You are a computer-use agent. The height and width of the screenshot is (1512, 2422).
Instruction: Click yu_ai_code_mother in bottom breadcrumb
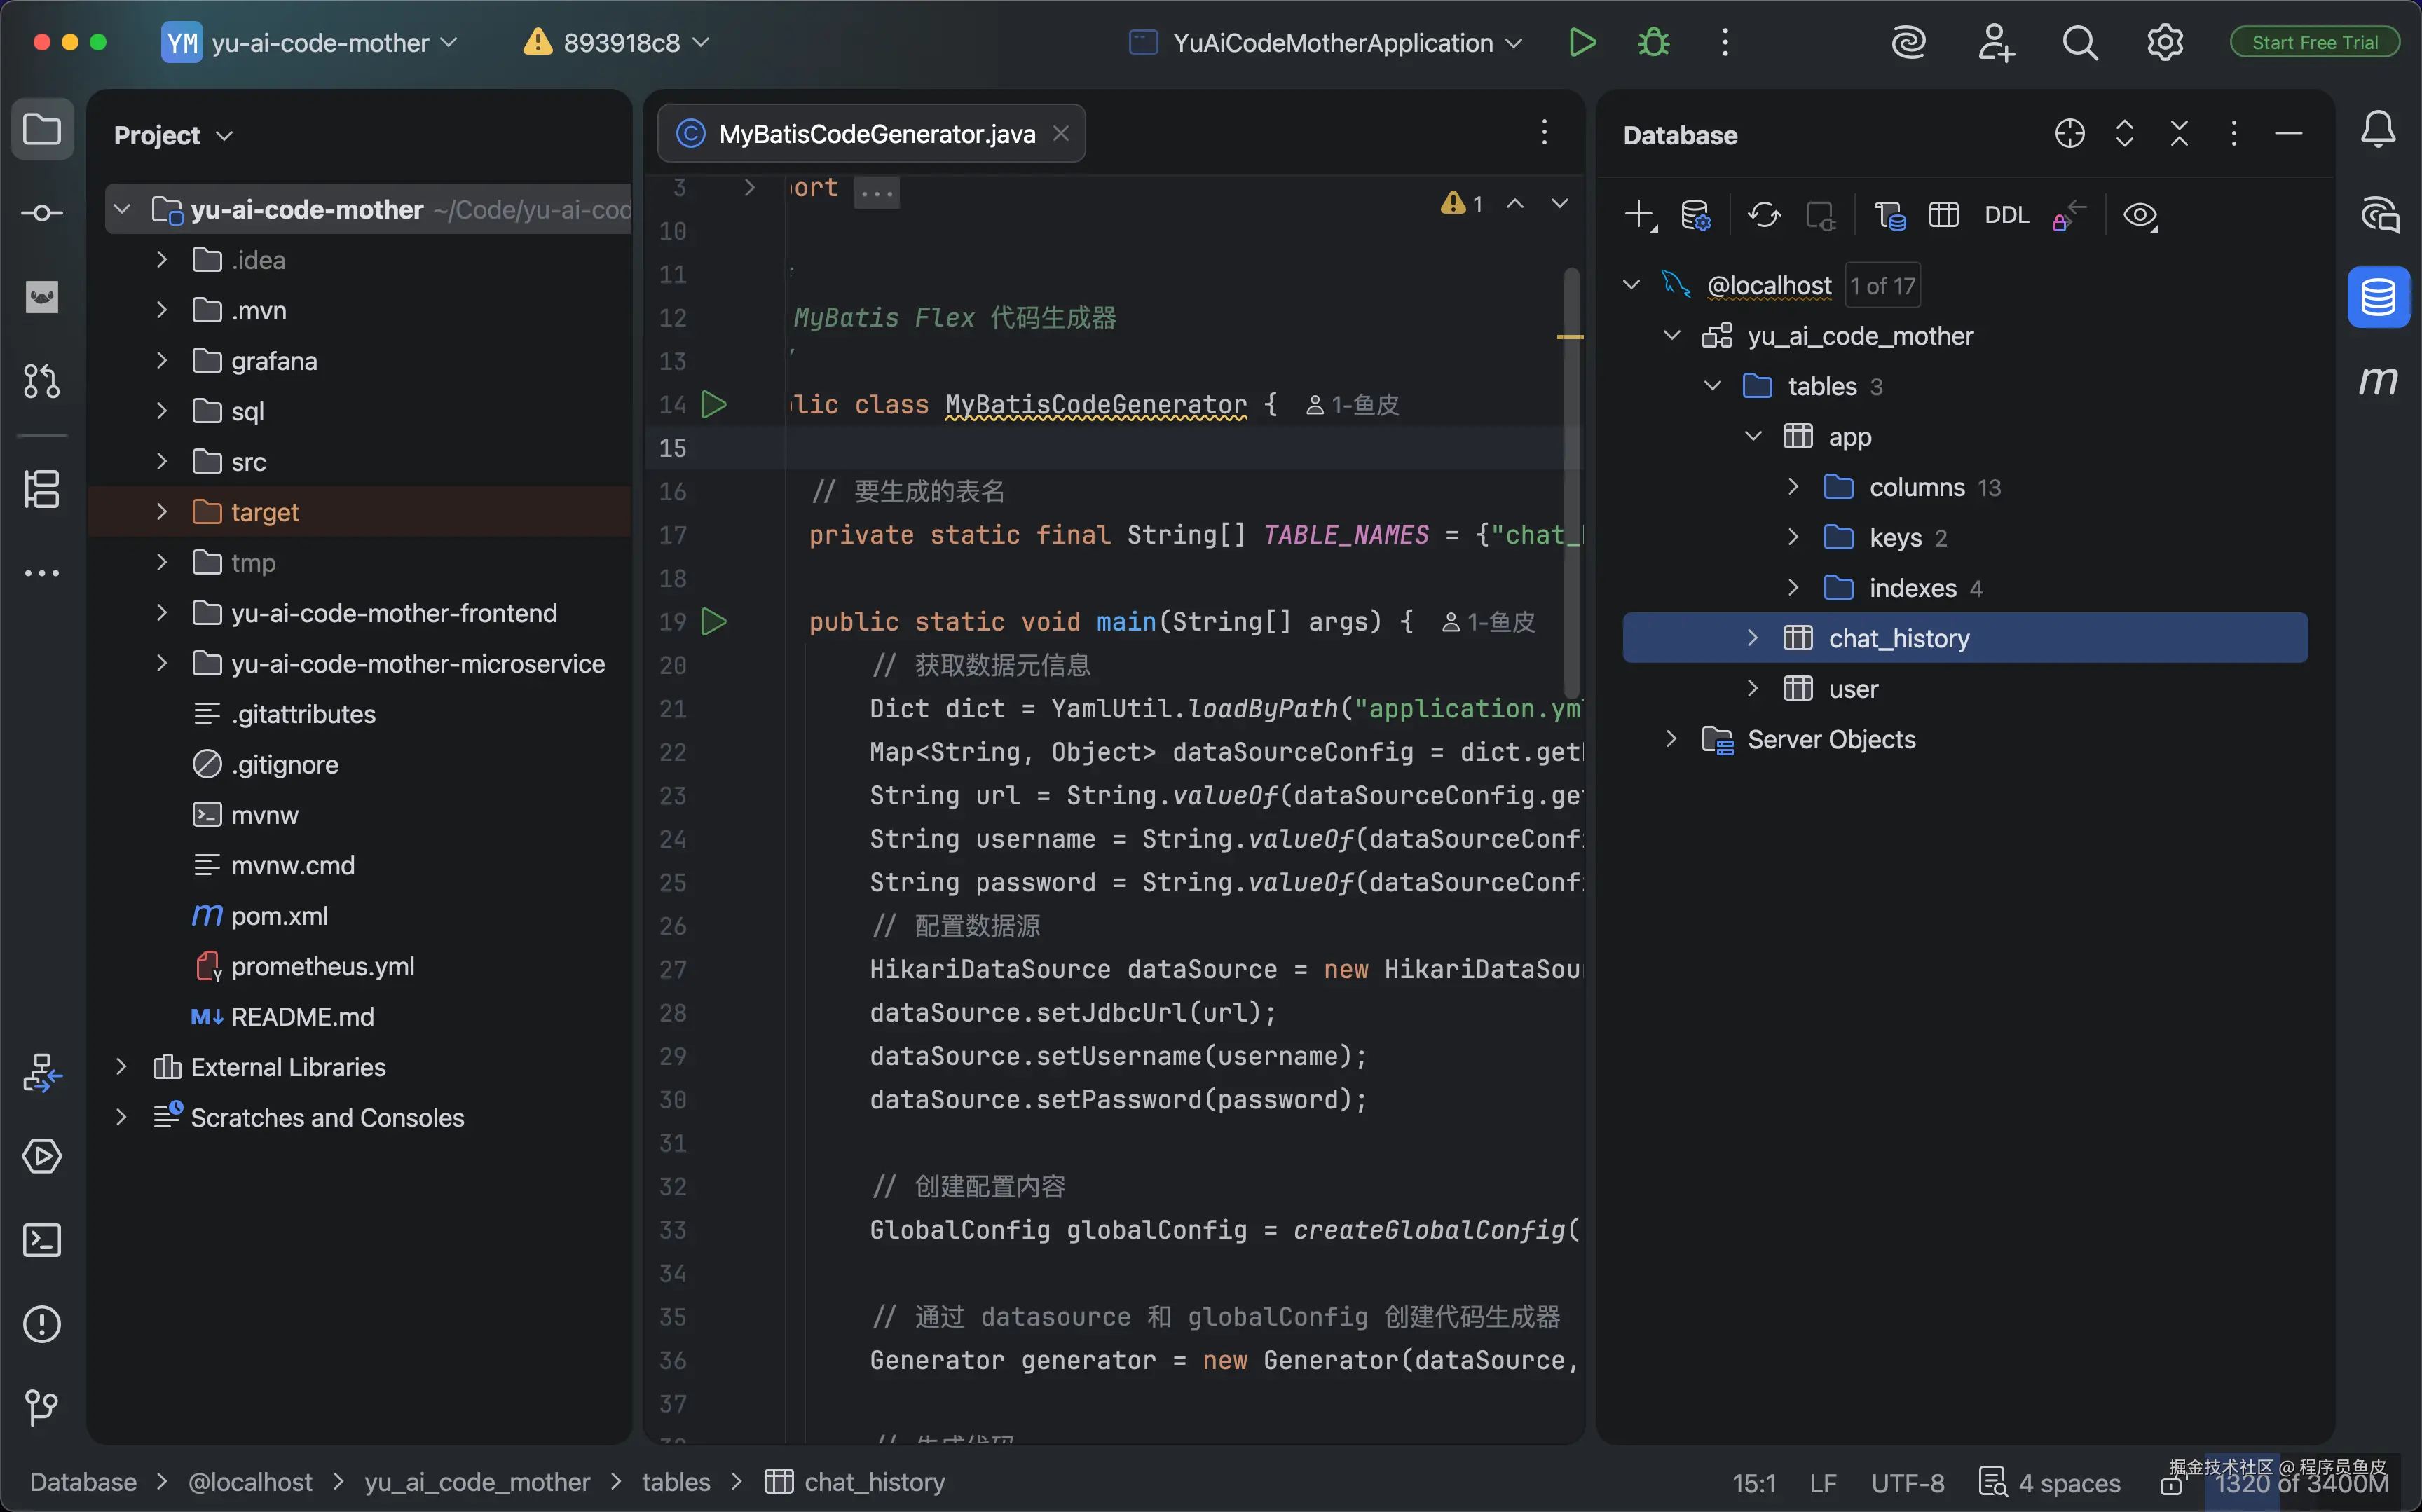tap(477, 1482)
